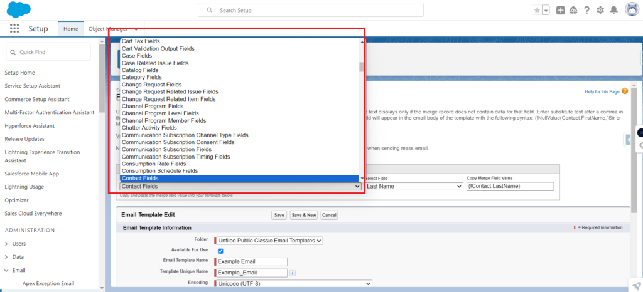
Task: Click the Save & New button
Action: point(304,215)
